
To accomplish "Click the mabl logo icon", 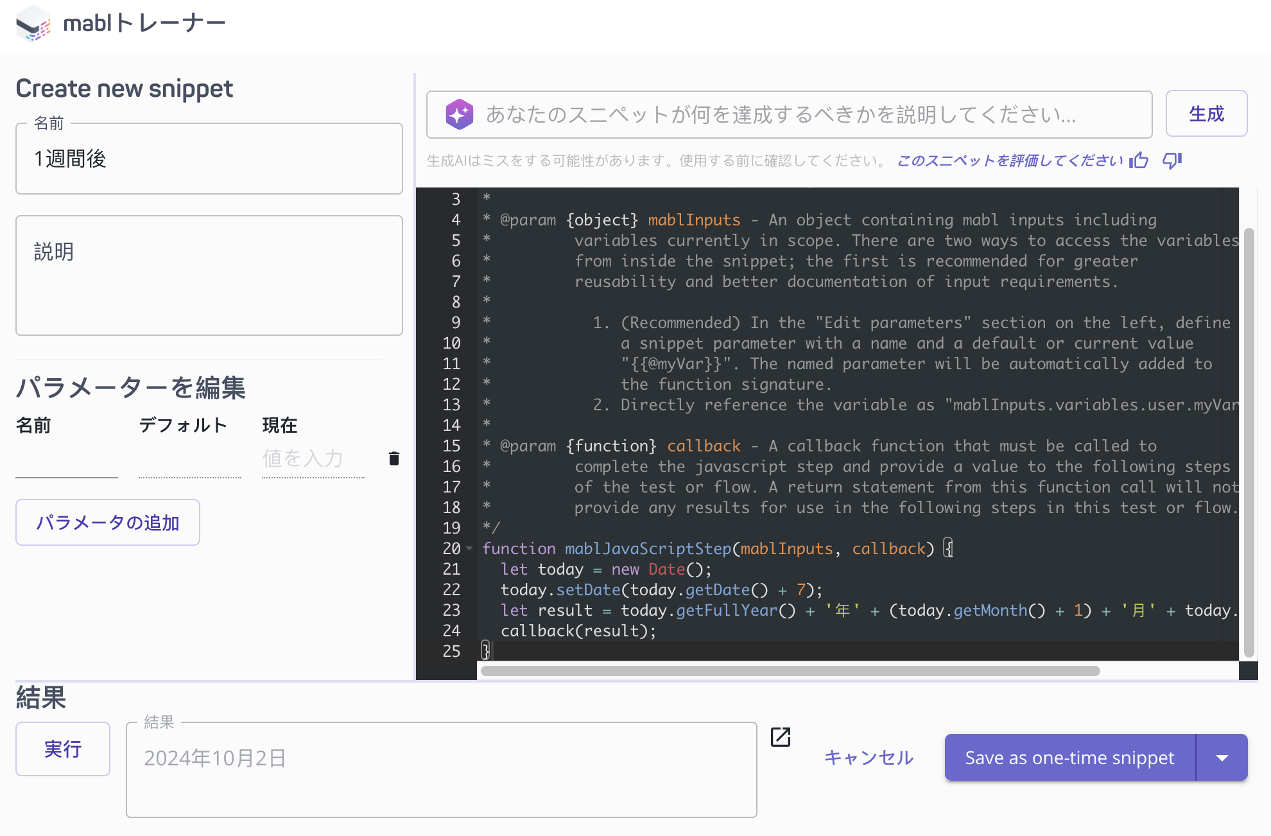I will coord(33,23).
